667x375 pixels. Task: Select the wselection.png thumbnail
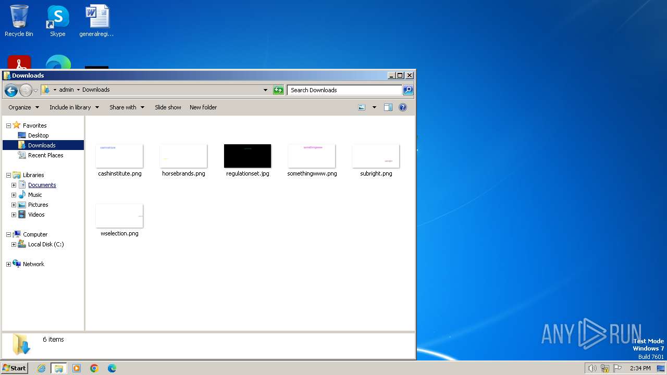[x=119, y=216]
